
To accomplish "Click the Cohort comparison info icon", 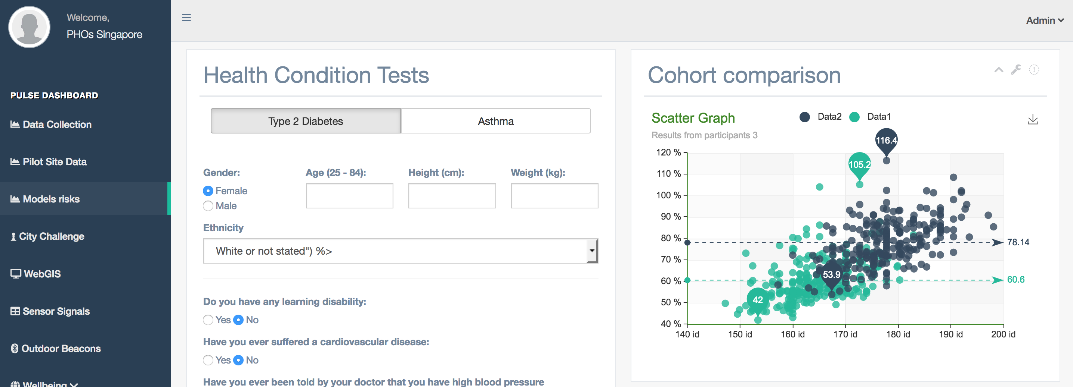I will pyautogui.click(x=1034, y=69).
